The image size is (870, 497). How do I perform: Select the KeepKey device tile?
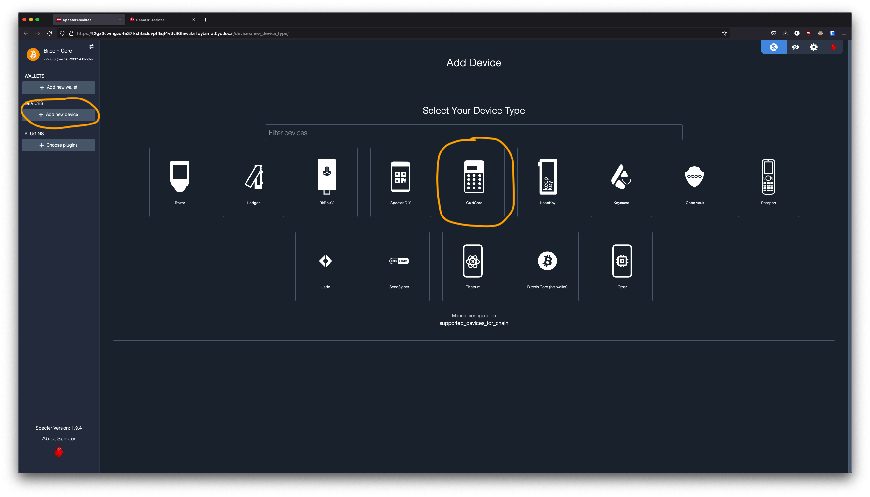tap(547, 182)
